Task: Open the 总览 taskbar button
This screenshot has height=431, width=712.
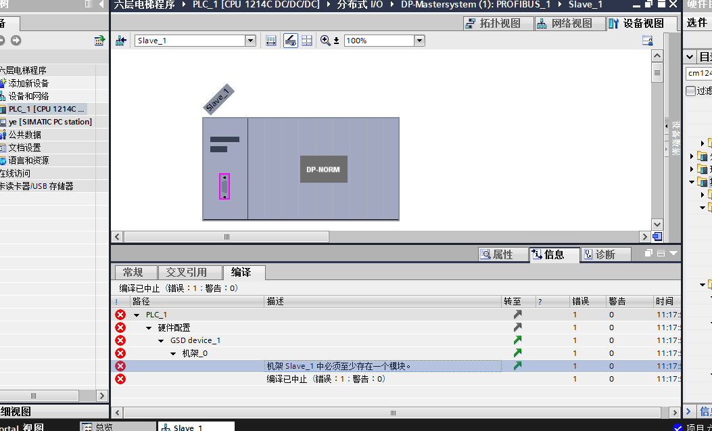Action: (118, 426)
